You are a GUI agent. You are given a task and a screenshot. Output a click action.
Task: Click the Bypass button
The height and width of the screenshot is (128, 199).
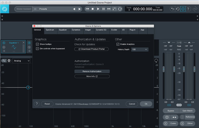pos(171,111)
